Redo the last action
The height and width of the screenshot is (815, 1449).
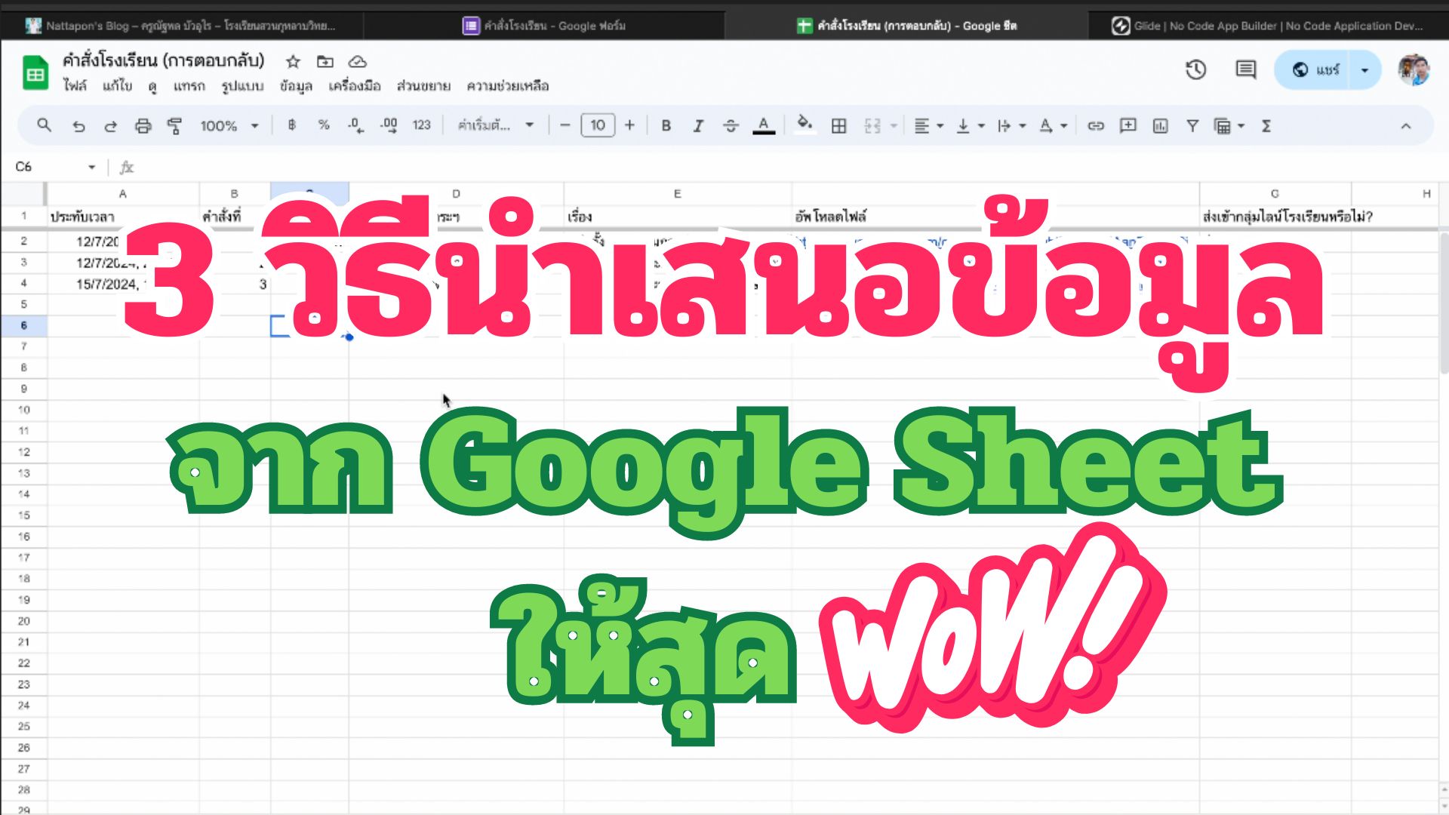click(x=110, y=126)
